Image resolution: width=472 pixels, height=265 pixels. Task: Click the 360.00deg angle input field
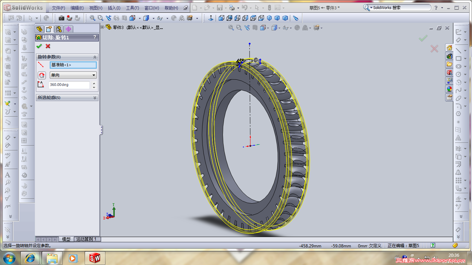[69, 85]
